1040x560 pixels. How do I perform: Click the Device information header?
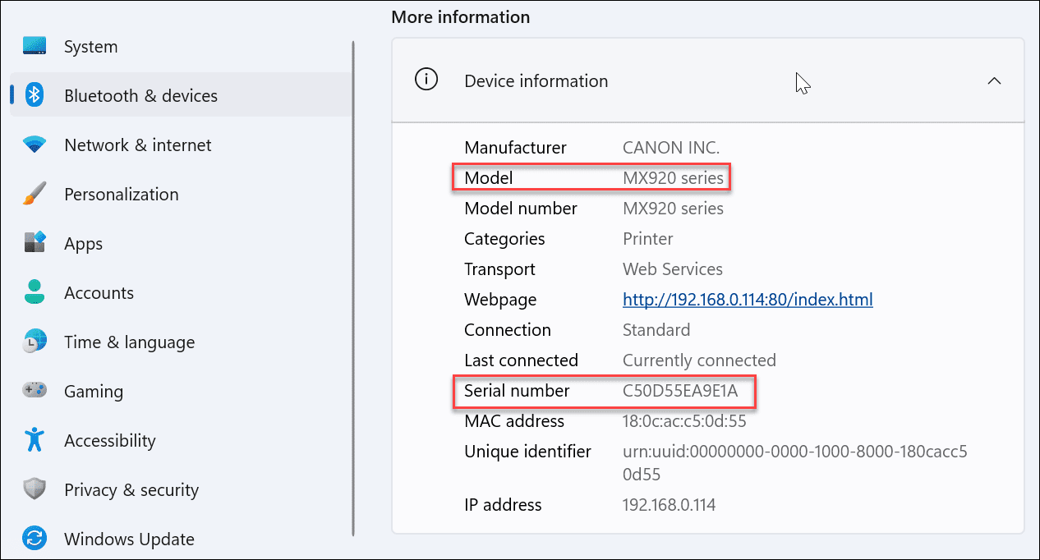tap(536, 80)
